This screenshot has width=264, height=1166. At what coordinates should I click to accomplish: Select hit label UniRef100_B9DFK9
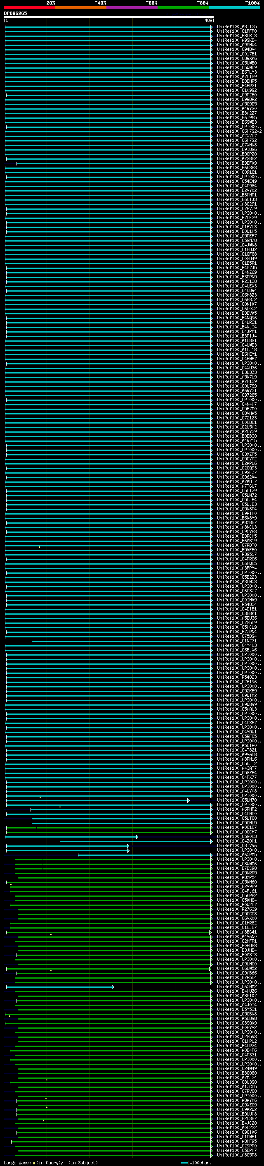point(237,163)
